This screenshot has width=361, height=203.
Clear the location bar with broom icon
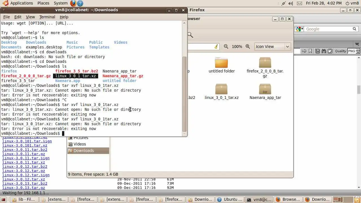click(216, 47)
